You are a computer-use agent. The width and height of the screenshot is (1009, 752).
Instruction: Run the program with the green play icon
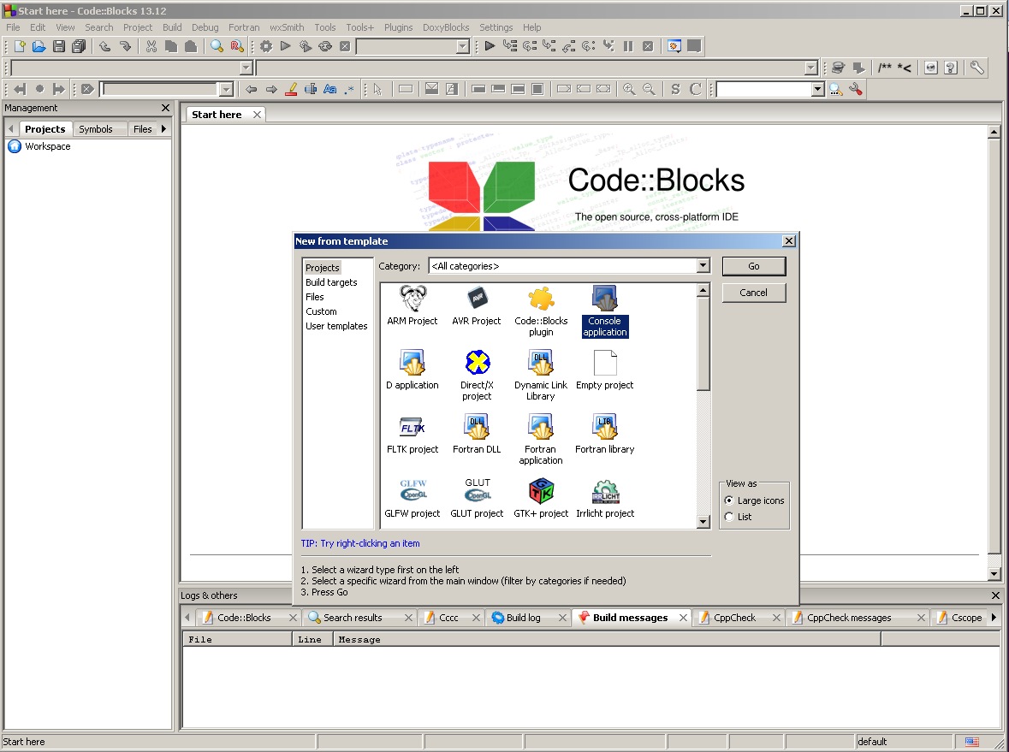point(286,46)
